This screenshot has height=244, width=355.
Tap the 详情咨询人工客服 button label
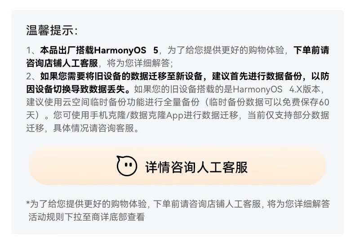[x=196, y=167]
